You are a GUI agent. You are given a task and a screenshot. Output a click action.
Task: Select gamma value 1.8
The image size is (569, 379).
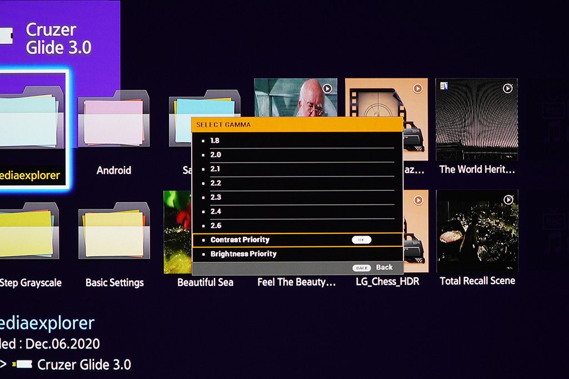pos(297,140)
